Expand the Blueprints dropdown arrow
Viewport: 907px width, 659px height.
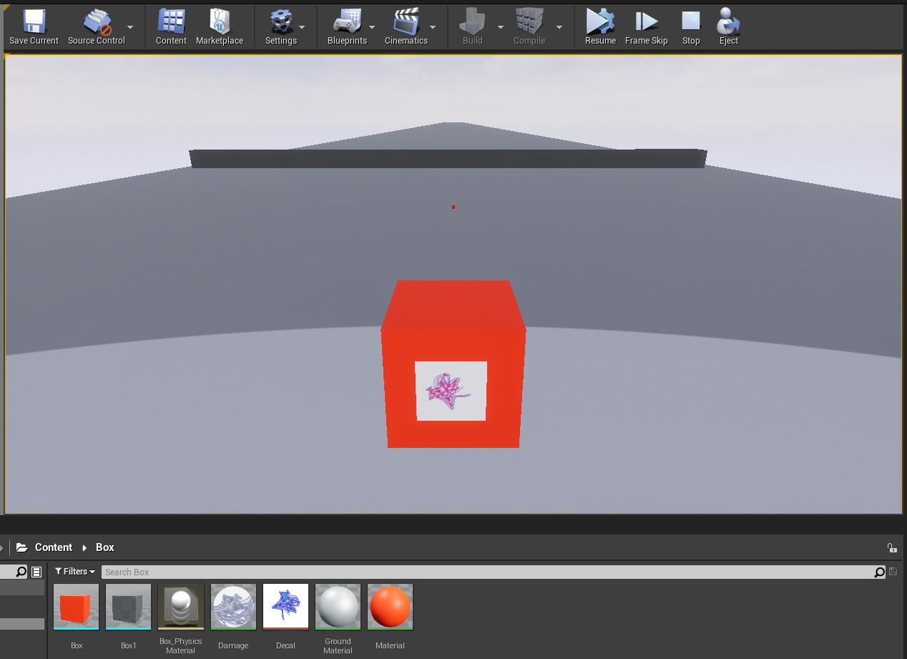click(x=372, y=27)
